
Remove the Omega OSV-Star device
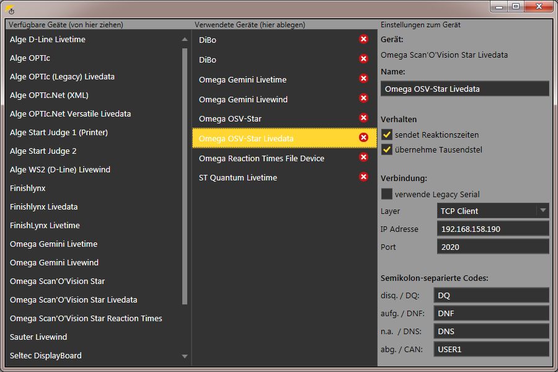(x=363, y=118)
